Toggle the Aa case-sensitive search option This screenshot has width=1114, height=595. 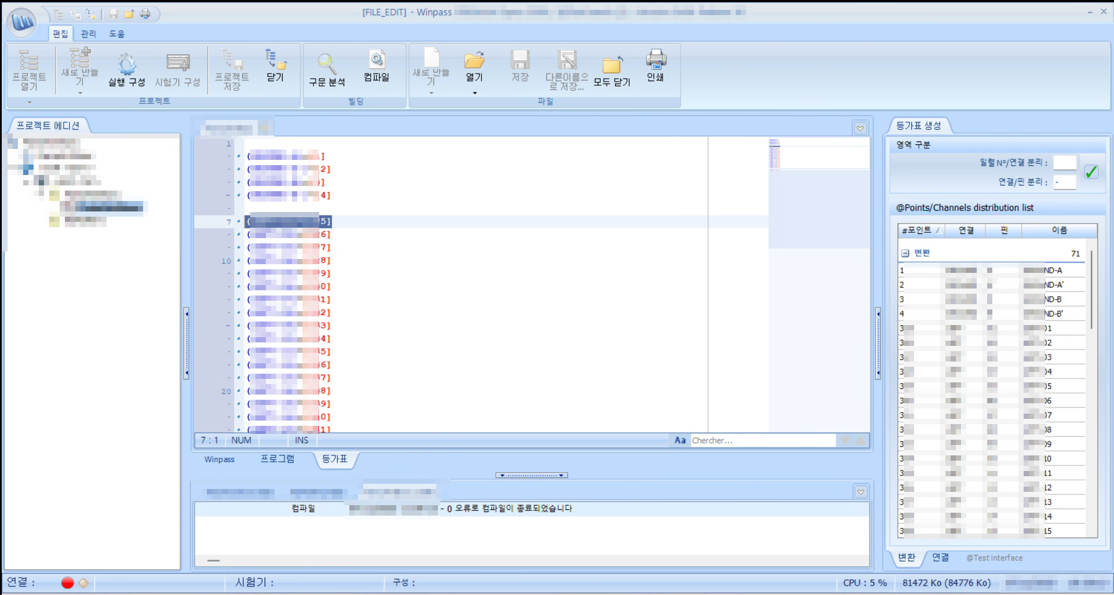point(680,440)
